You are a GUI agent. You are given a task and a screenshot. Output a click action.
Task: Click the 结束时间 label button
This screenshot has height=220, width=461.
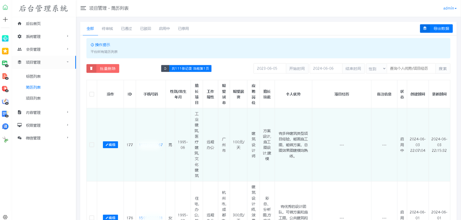[x=353, y=69]
